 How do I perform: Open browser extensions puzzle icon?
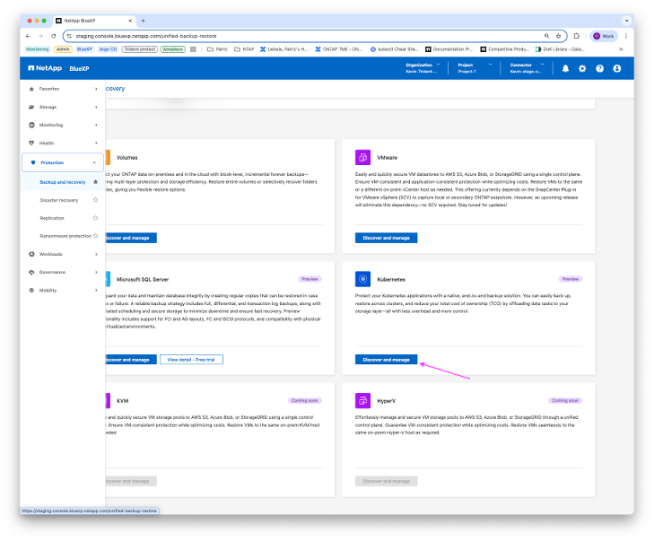click(577, 36)
